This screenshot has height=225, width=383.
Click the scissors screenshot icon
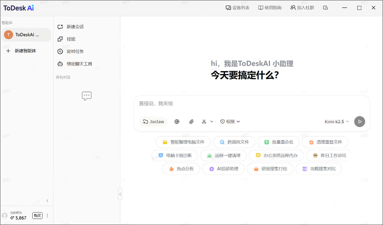point(204,122)
